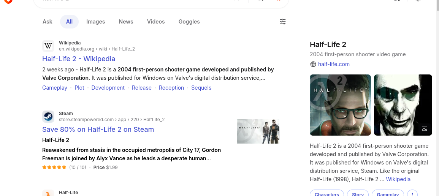The width and height of the screenshot is (439, 196).
Task: Click the globe icon beside half-life.com
Action: point(313,64)
